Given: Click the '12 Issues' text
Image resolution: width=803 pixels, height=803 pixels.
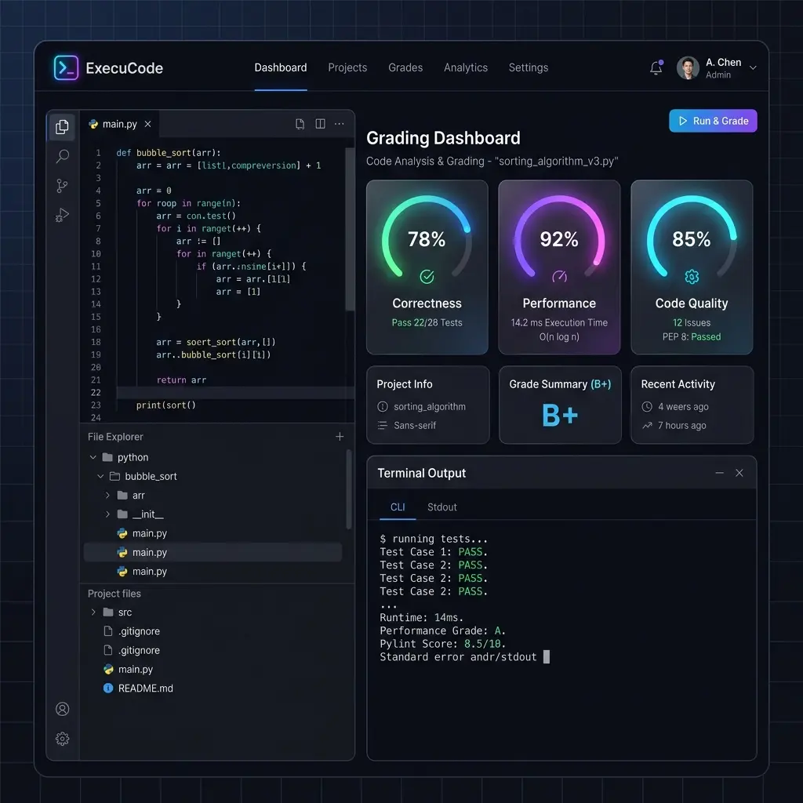Looking at the screenshot, I should pyautogui.click(x=692, y=322).
